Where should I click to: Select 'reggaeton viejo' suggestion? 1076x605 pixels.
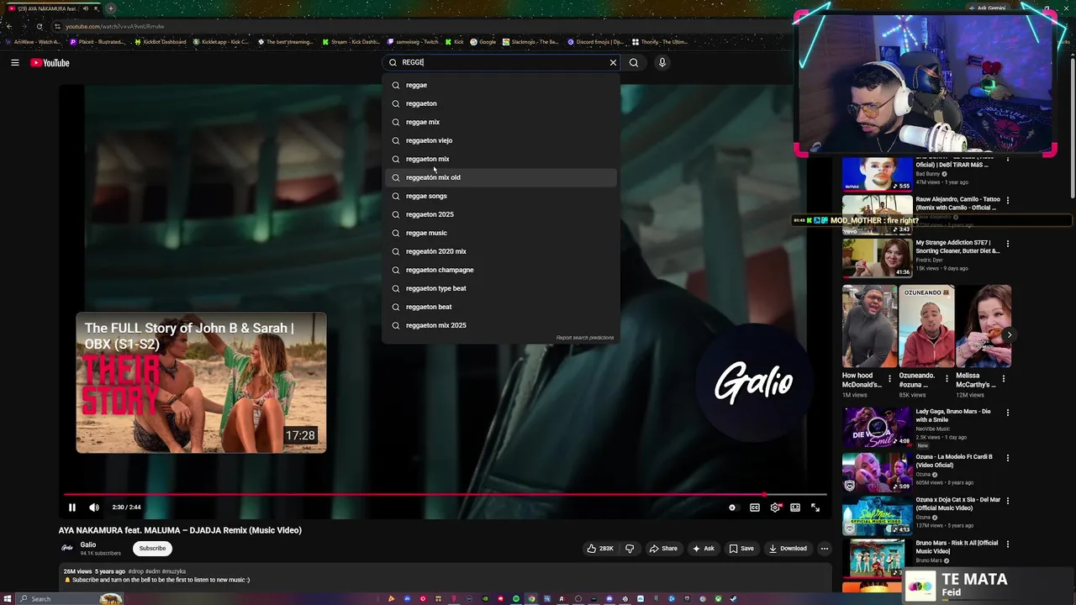point(501,140)
